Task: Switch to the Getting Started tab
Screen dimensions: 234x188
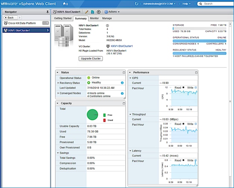Action: click(63, 18)
